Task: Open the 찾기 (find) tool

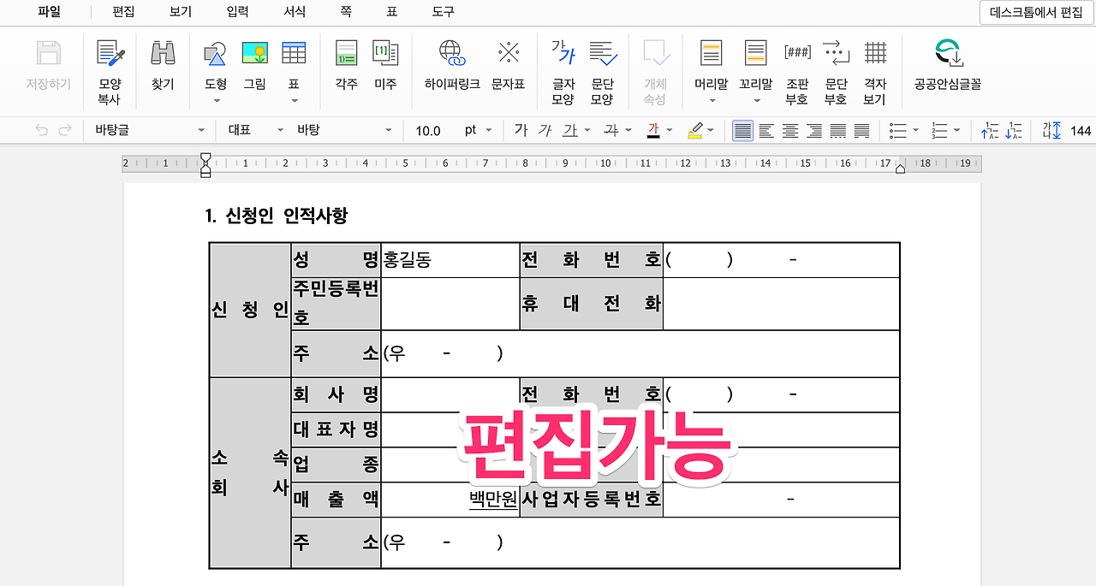Action: (163, 68)
